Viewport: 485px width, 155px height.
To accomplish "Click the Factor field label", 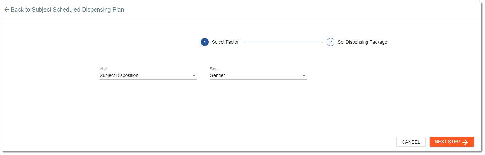I will coord(215,69).
